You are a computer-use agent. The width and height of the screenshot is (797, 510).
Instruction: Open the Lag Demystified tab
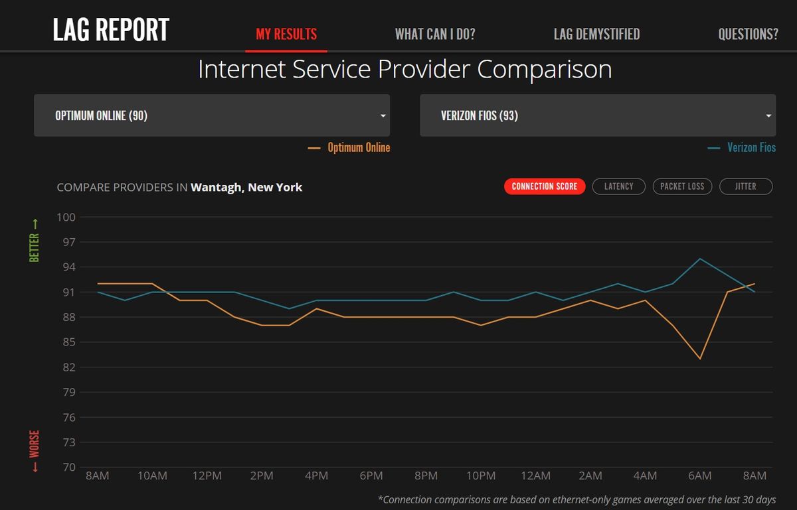pyautogui.click(x=596, y=34)
